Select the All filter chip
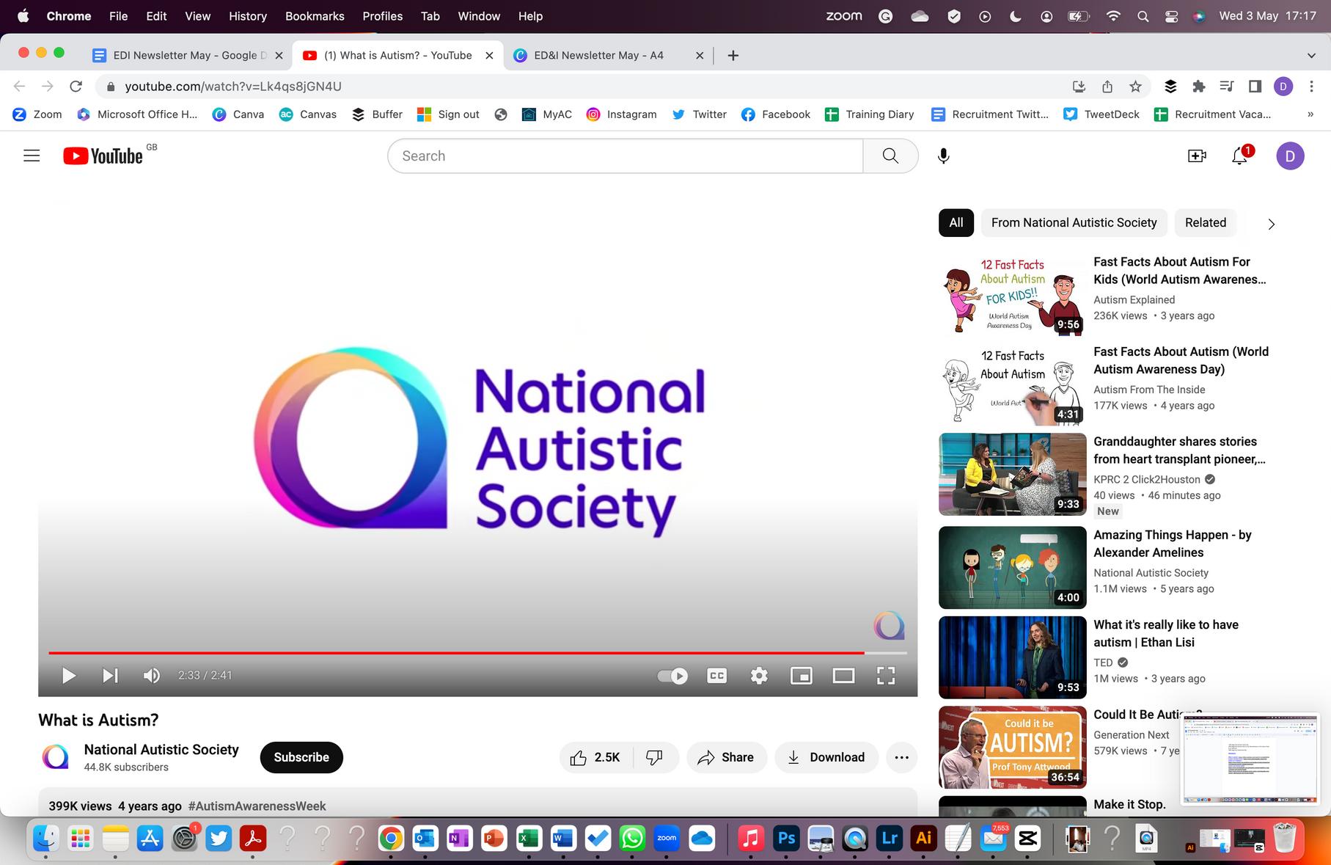The image size is (1331, 865). pyautogui.click(x=956, y=222)
